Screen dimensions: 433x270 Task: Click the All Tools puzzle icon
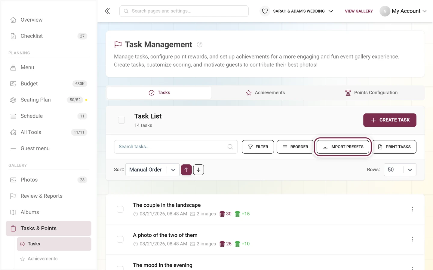[x=13, y=132]
